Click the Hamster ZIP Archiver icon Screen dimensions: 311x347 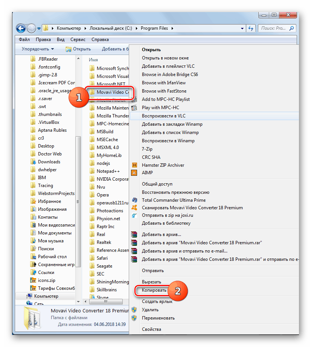pyautogui.click(x=134, y=165)
